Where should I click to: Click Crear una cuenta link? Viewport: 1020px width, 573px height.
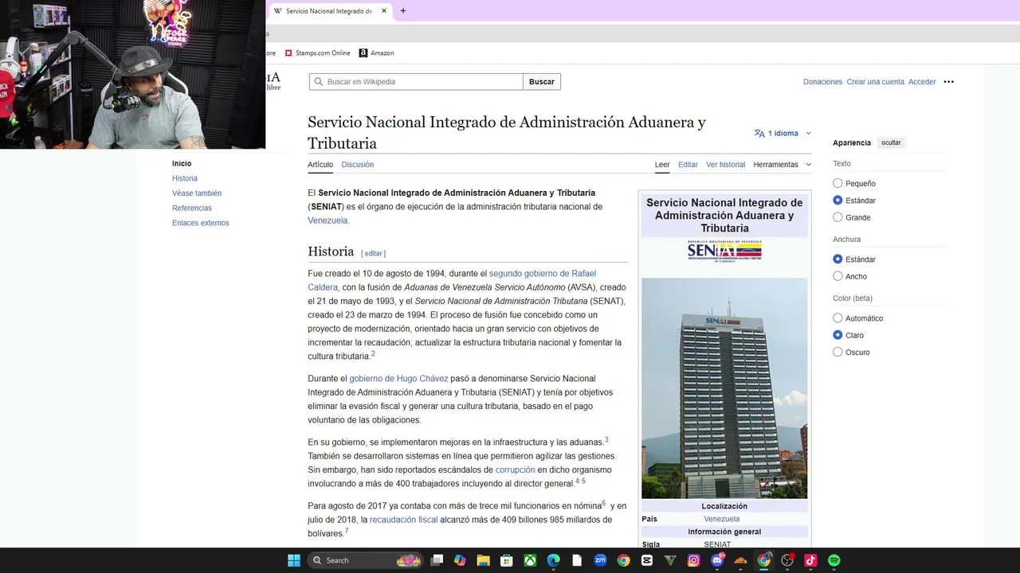point(875,81)
